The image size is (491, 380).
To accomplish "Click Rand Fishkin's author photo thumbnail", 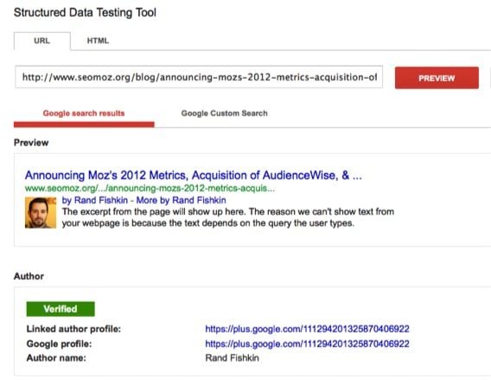I will point(41,213).
